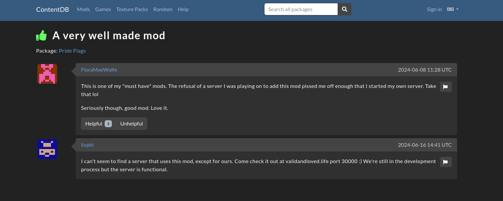Open the Games menu item
This screenshot has width=503, height=201.
point(103,9)
